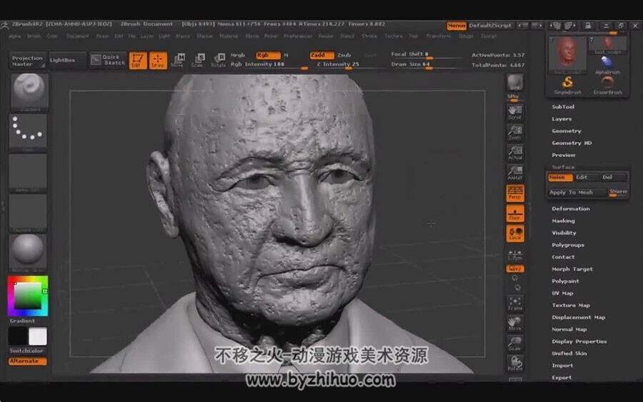Screen dimensions: 643x402
Task: Select the Scale transform icon in top shelf
Action: pyautogui.click(x=198, y=60)
